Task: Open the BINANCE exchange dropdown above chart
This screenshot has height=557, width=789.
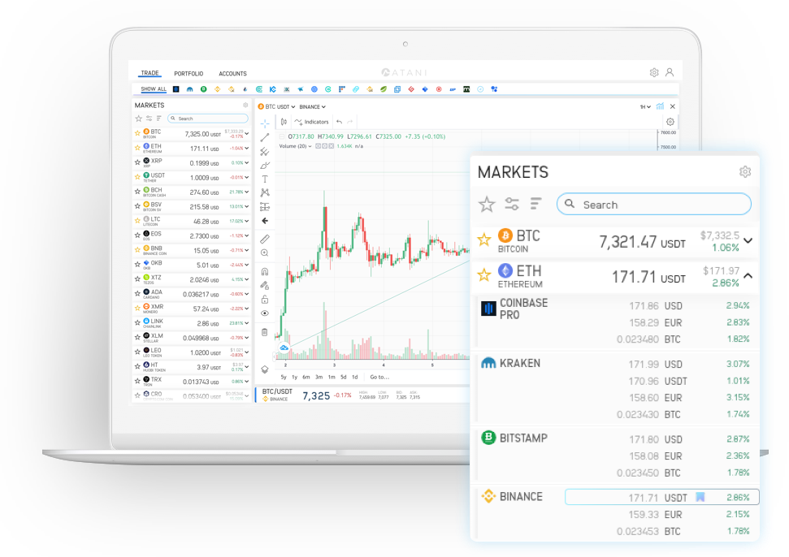Action: 313,106
